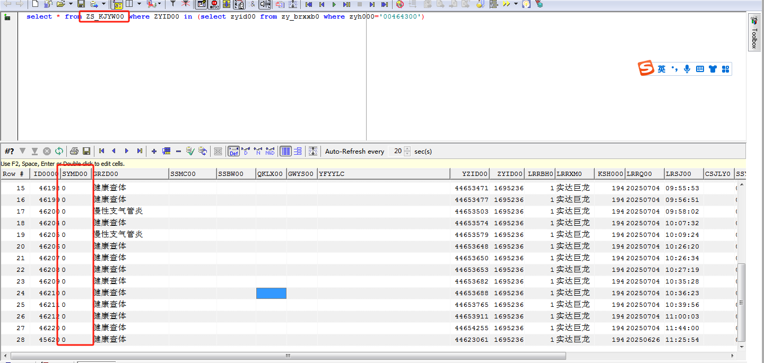
Task: Toggle the Def display mode button
Action: 233,151
